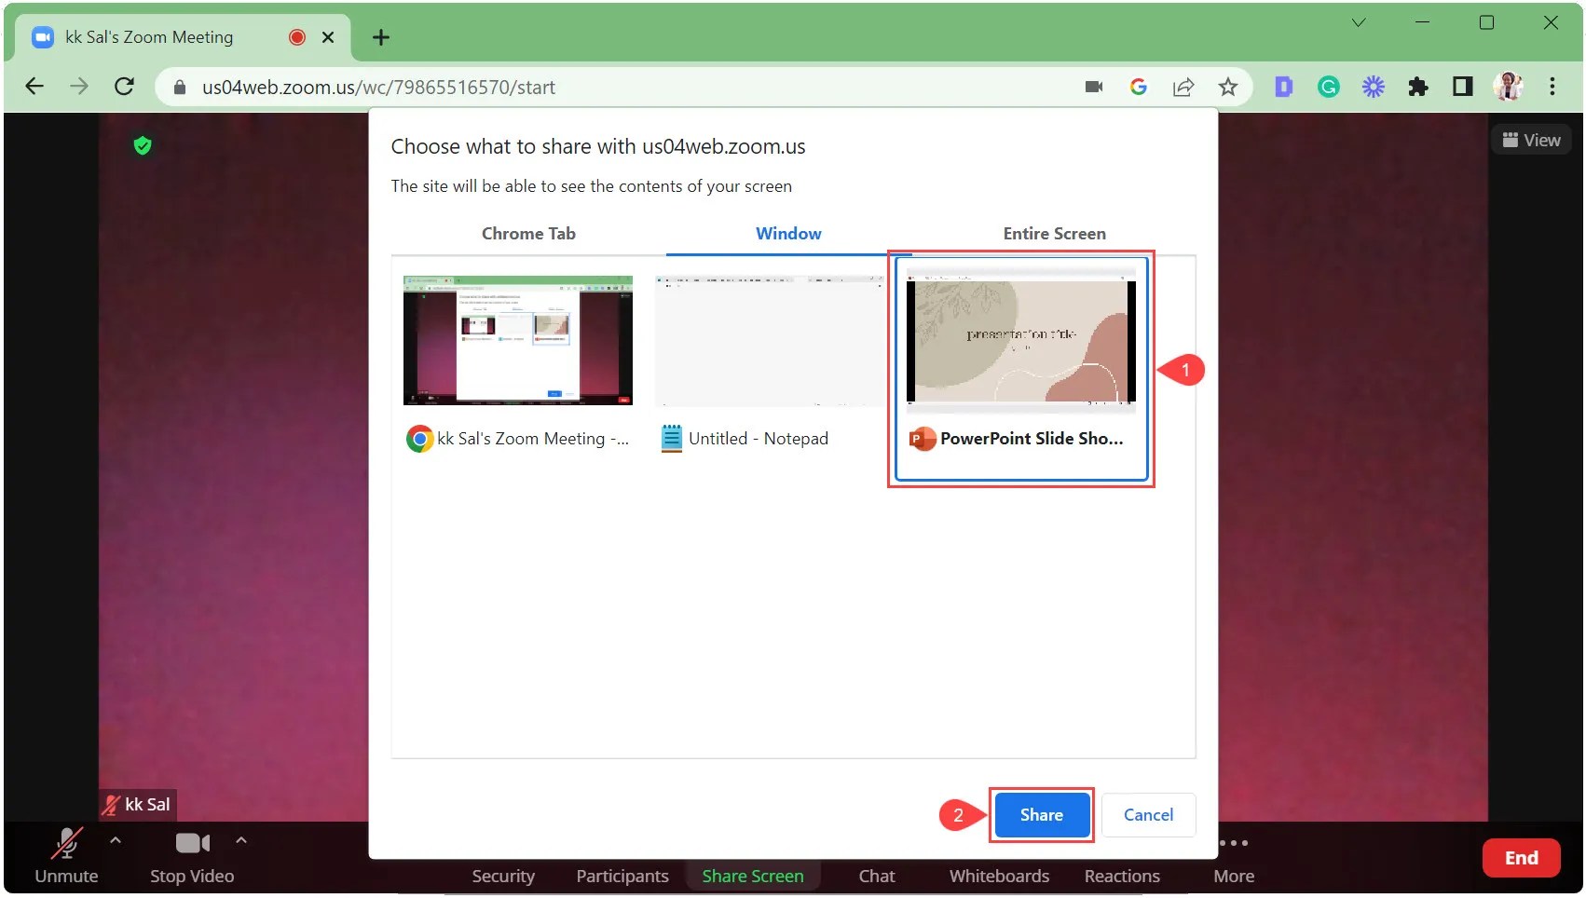Click the Grammarly extension icon
1586x898 pixels.
[x=1328, y=87]
